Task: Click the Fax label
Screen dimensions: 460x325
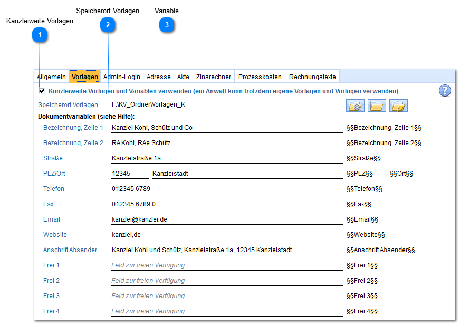Action: coord(49,204)
